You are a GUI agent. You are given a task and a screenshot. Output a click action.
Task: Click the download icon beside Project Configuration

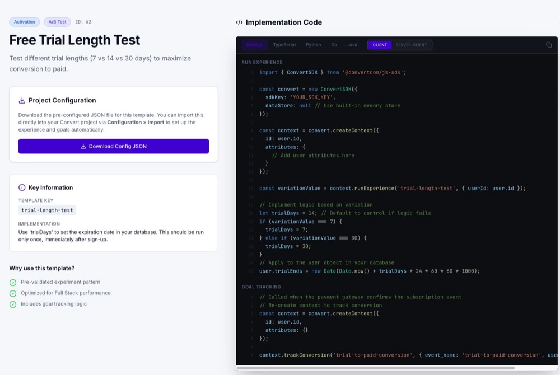click(x=22, y=101)
